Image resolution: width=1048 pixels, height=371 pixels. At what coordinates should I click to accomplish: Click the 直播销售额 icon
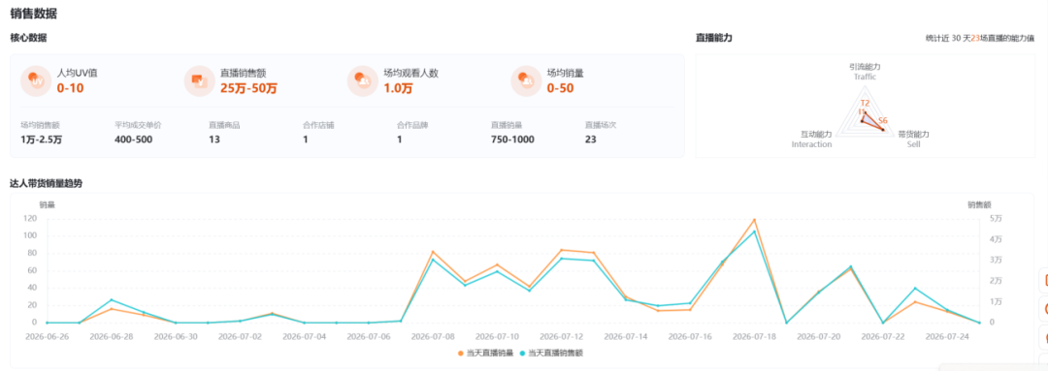(200, 80)
